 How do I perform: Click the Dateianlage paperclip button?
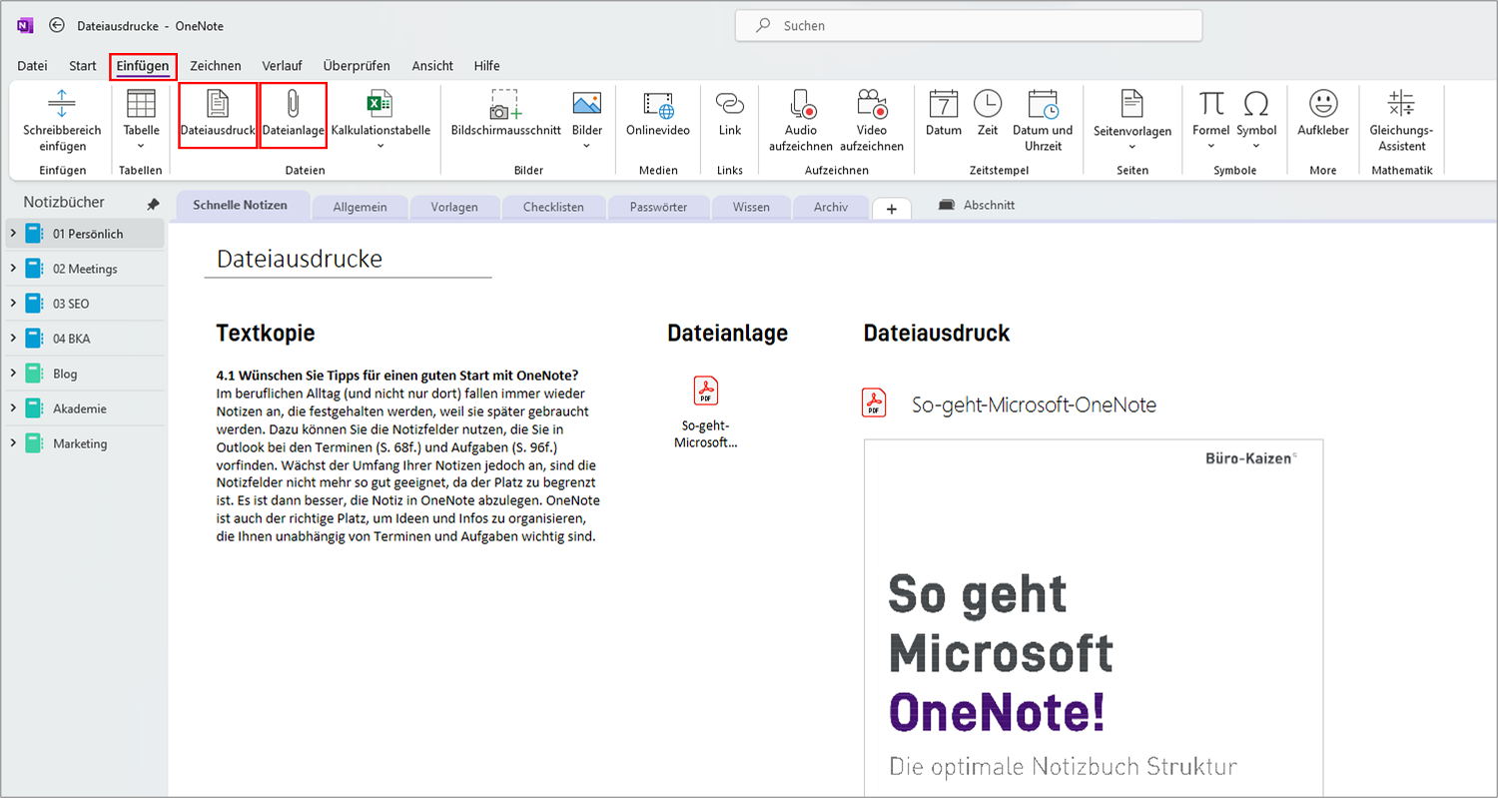(294, 116)
